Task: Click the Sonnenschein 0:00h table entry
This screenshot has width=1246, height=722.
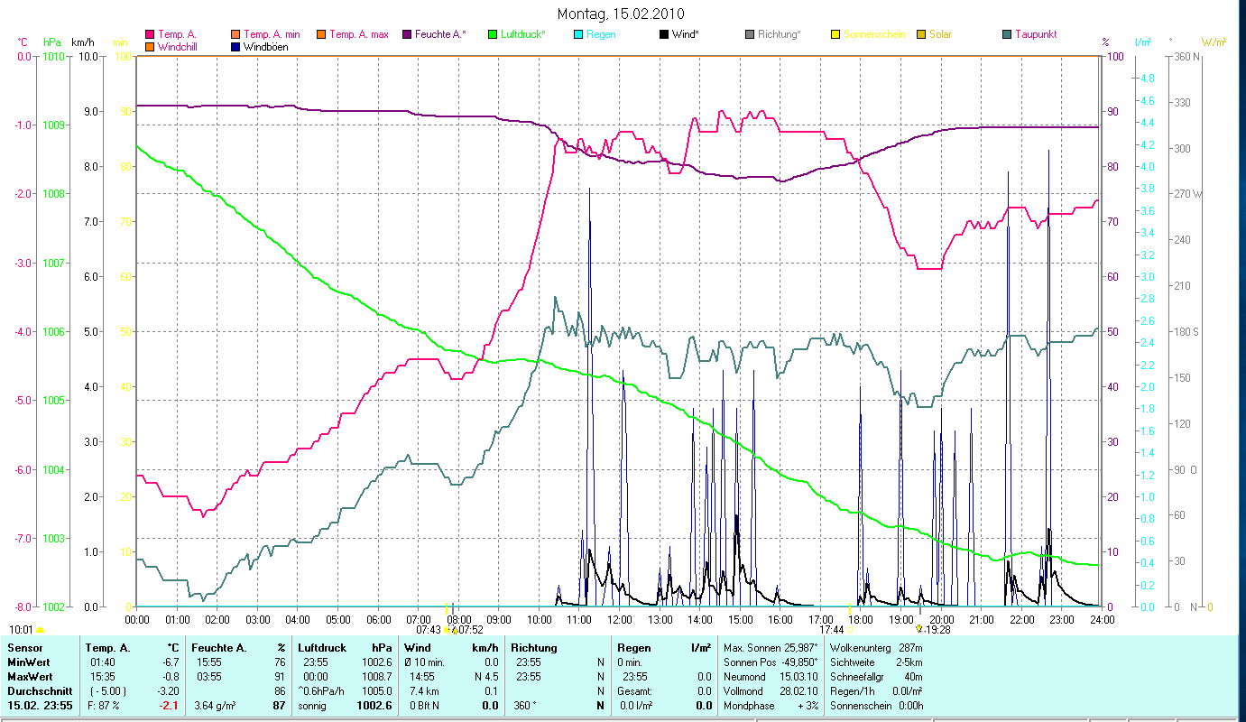Action: tap(875, 705)
